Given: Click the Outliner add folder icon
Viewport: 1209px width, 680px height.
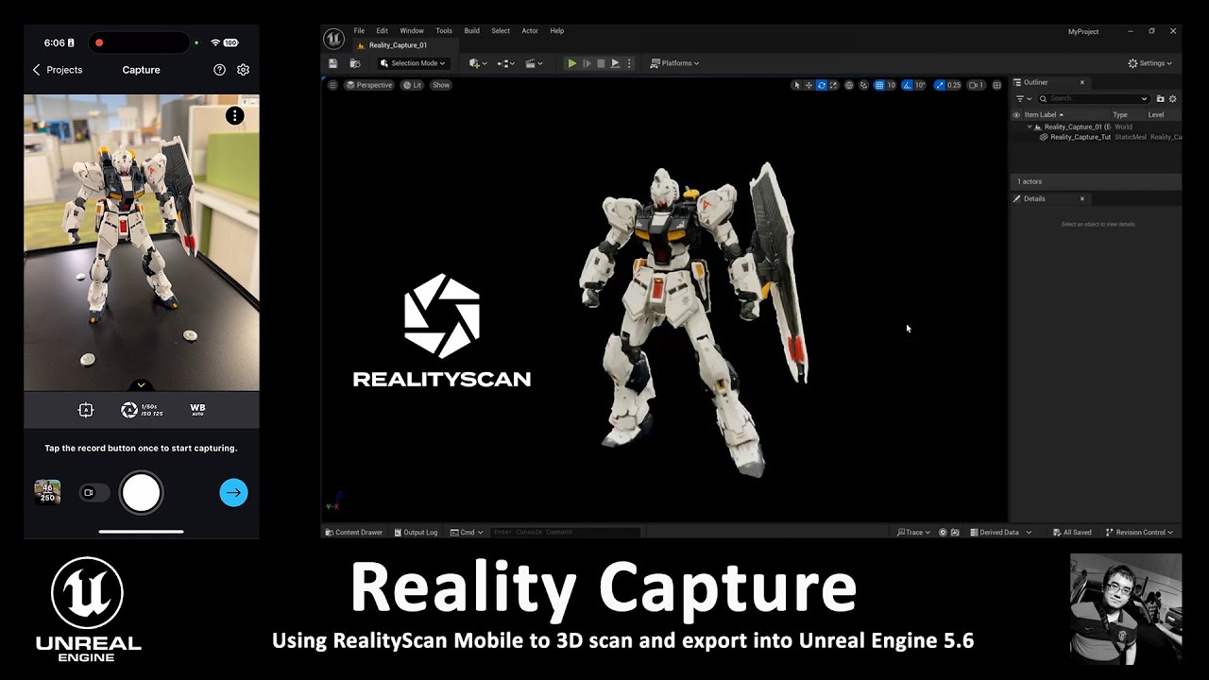Looking at the screenshot, I should coord(1160,98).
